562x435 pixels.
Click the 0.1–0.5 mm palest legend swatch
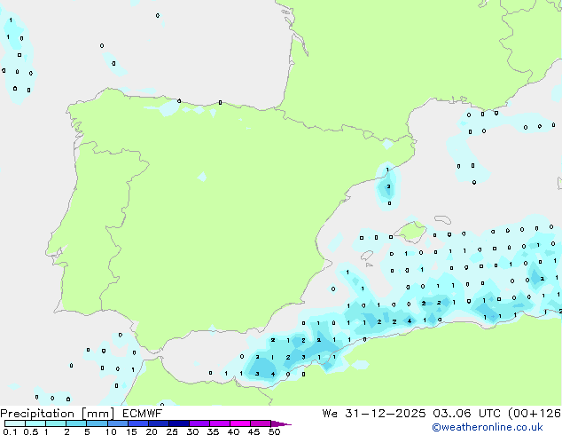point(15,423)
